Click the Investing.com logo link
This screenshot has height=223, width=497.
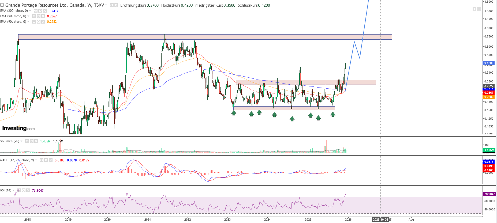pos(18,128)
